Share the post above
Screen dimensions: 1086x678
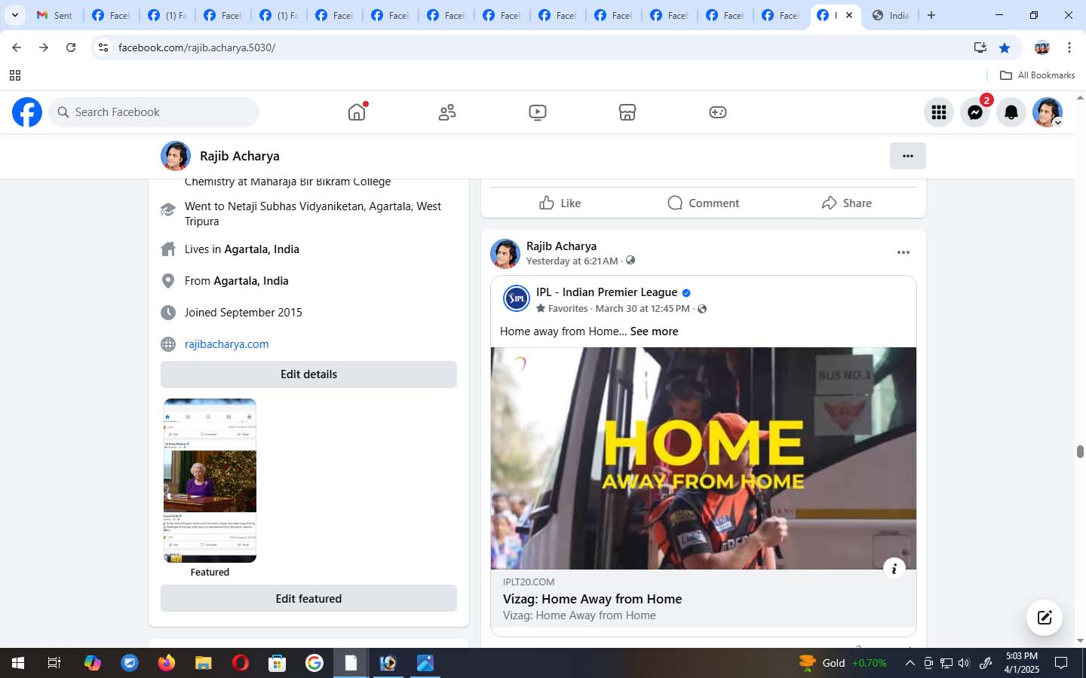[x=847, y=203]
